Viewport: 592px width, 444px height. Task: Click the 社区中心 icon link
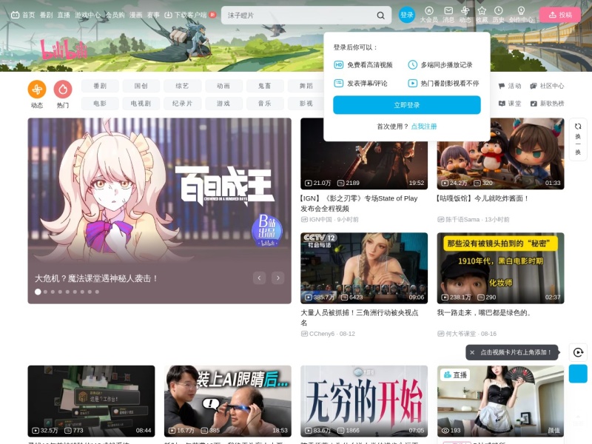coord(547,86)
